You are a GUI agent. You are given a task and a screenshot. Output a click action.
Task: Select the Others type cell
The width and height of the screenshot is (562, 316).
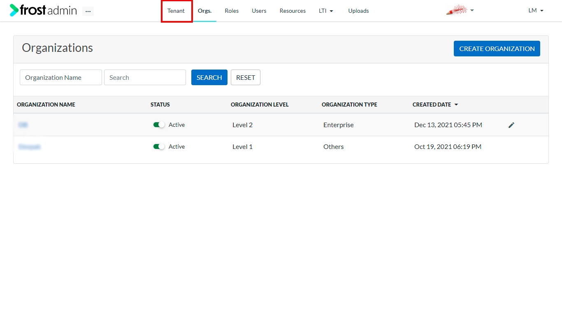click(x=333, y=146)
